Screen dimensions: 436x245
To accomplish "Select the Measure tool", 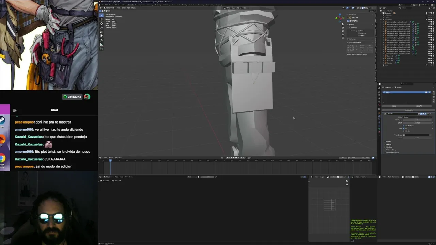I will click(x=101, y=44).
